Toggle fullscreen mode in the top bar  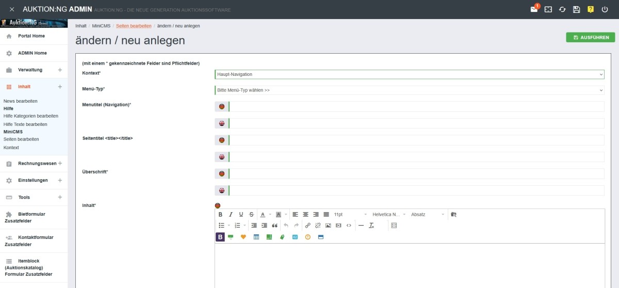(x=548, y=9)
